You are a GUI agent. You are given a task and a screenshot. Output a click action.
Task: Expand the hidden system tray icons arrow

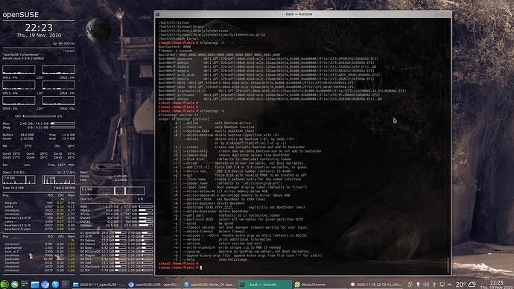pyautogui.click(x=449, y=285)
